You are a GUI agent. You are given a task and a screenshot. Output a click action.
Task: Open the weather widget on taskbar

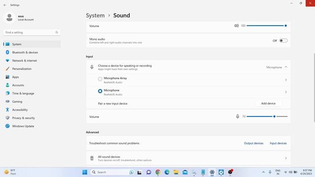pos(10,172)
